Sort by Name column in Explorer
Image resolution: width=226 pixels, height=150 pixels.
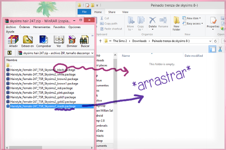tap(126, 56)
